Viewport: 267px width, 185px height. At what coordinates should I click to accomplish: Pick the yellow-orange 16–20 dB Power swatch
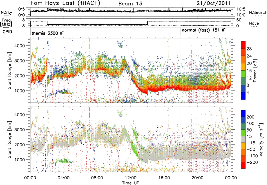(x=243, y=67)
